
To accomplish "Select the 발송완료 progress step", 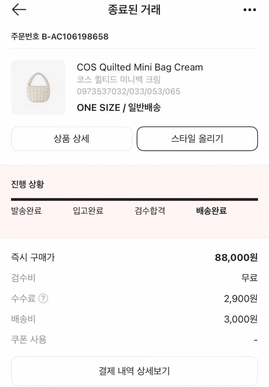I will coord(26,211).
